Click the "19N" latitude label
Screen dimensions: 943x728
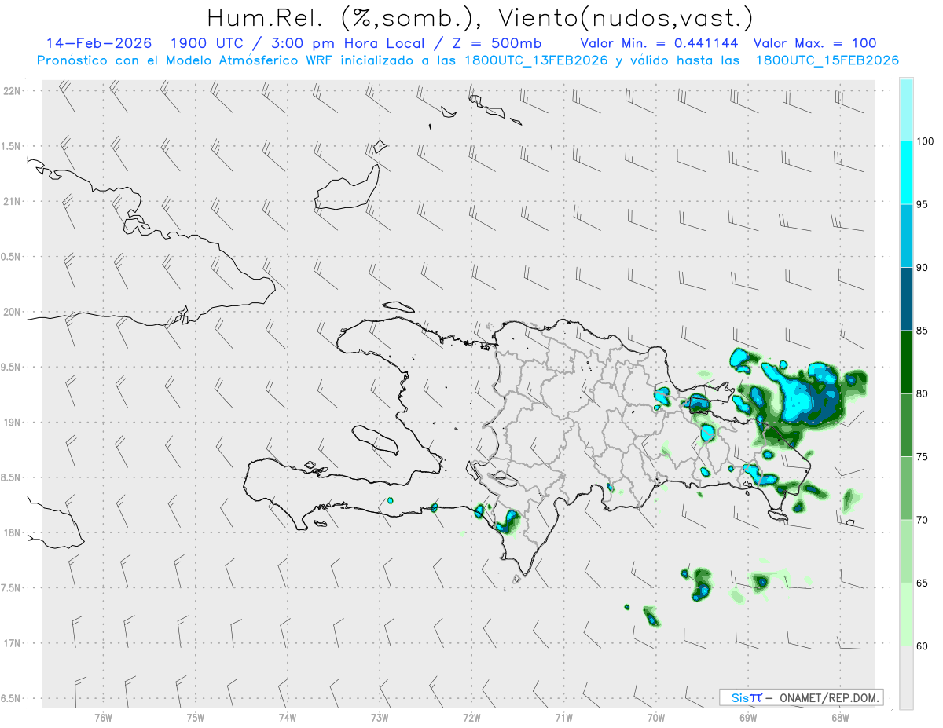coord(11,423)
